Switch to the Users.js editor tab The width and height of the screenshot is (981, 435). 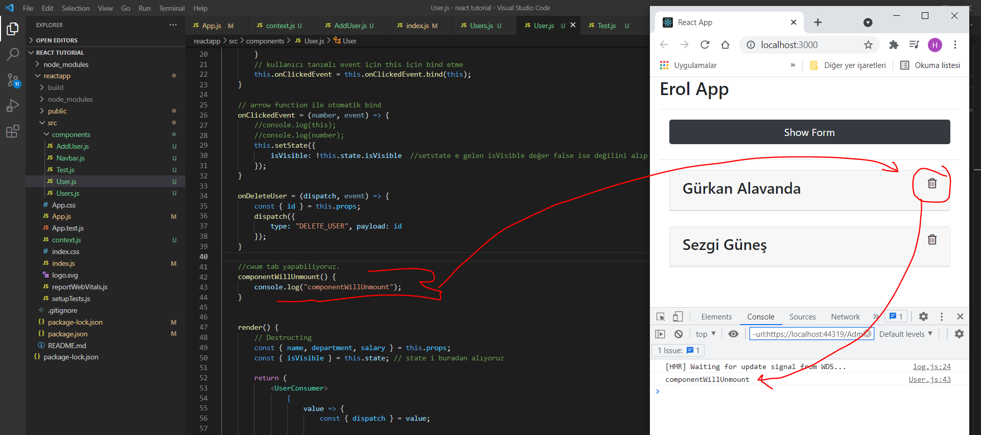tap(481, 26)
